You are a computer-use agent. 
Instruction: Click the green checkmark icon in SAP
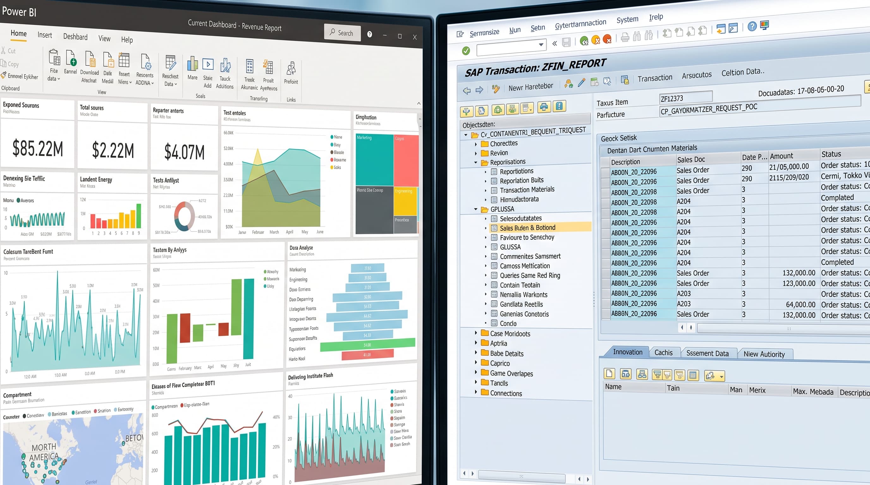(466, 51)
